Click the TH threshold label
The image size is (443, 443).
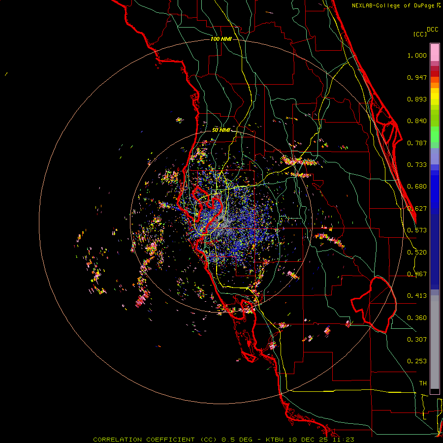pyautogui.click(x=423, y=383)
